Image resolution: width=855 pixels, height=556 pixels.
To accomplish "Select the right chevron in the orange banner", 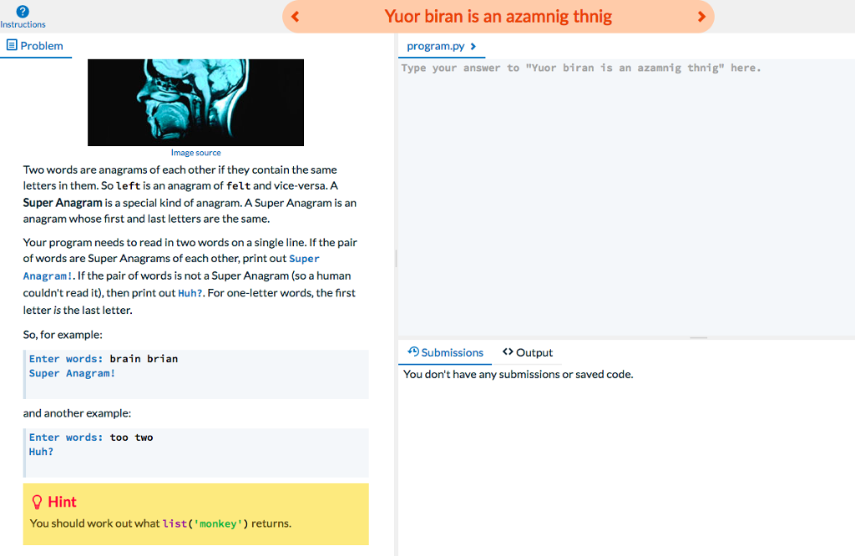I will tap(701, 16).
